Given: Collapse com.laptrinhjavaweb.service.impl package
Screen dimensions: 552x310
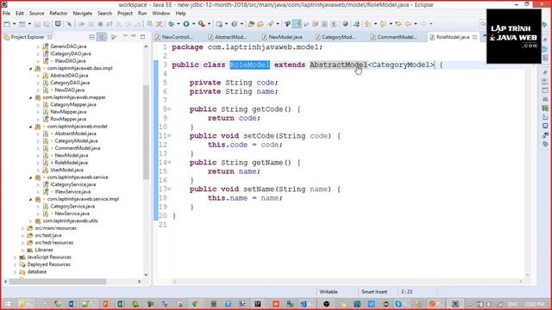Looking at the screenshot, I should 31,199.
